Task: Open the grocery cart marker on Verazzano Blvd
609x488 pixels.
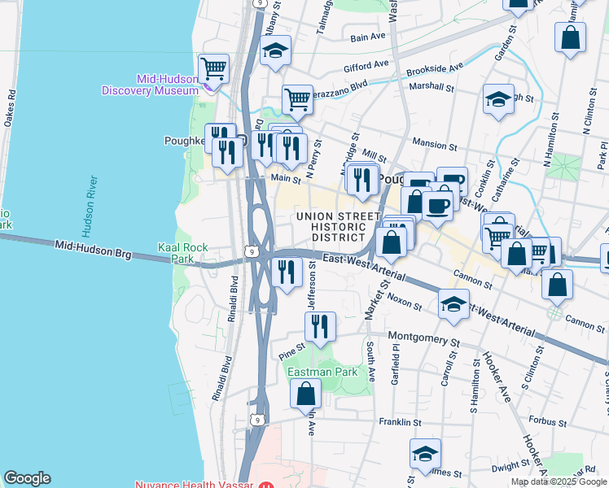Action: (x=297, y=102)
